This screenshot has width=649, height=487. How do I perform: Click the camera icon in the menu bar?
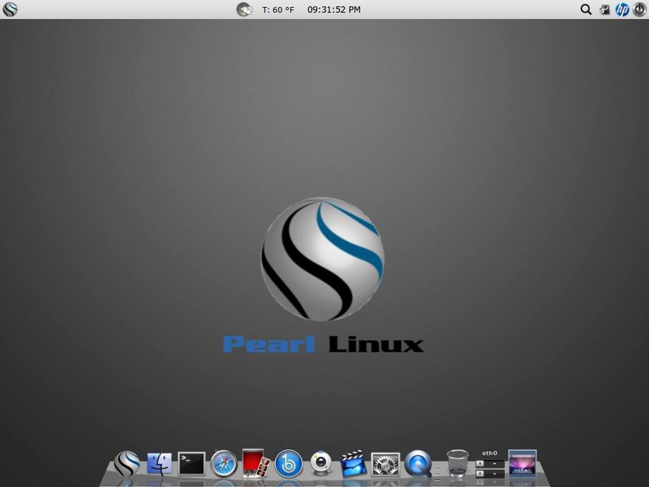(x=605, y=9)
